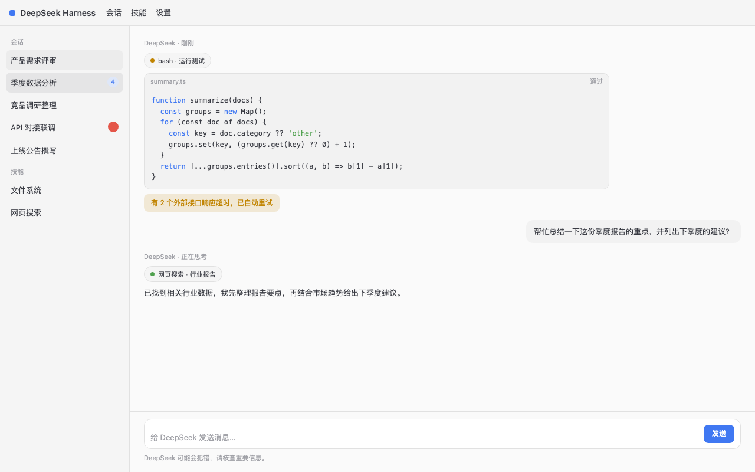Click the unread badge 4 on 季度数据分析
The height and width of the screenshot is (472, 755).
pos(113,82)
